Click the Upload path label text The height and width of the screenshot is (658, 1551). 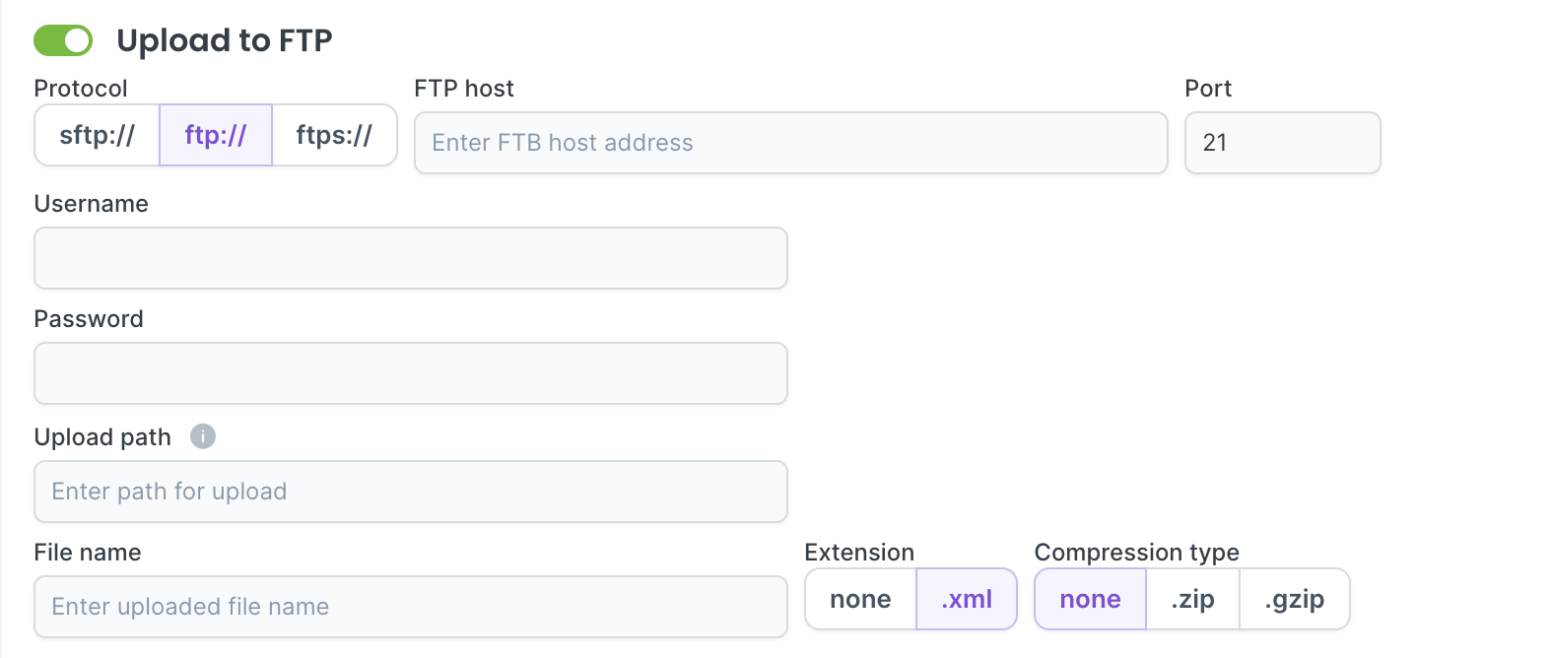click(102, 437)
